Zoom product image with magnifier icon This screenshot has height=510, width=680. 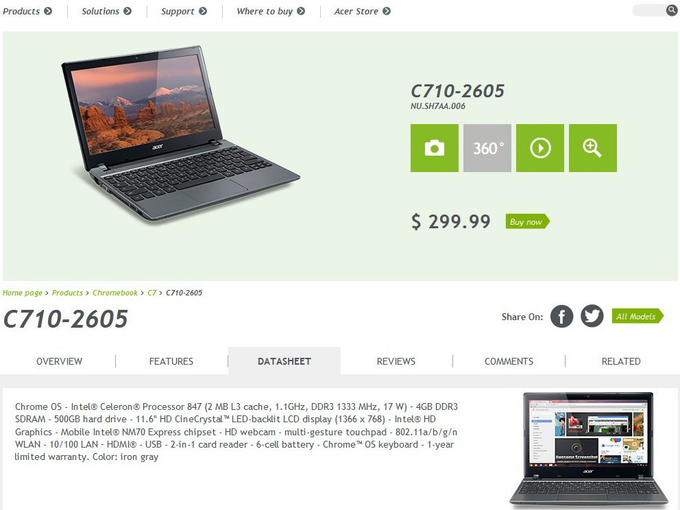[x=592, y=148]
